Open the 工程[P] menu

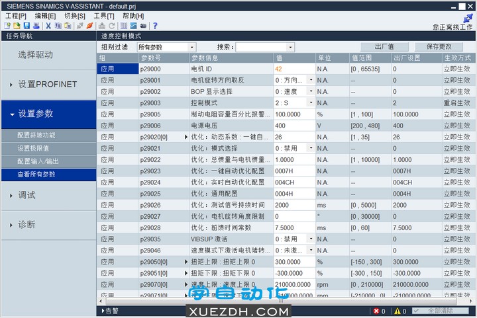click(x=16, y=16)
